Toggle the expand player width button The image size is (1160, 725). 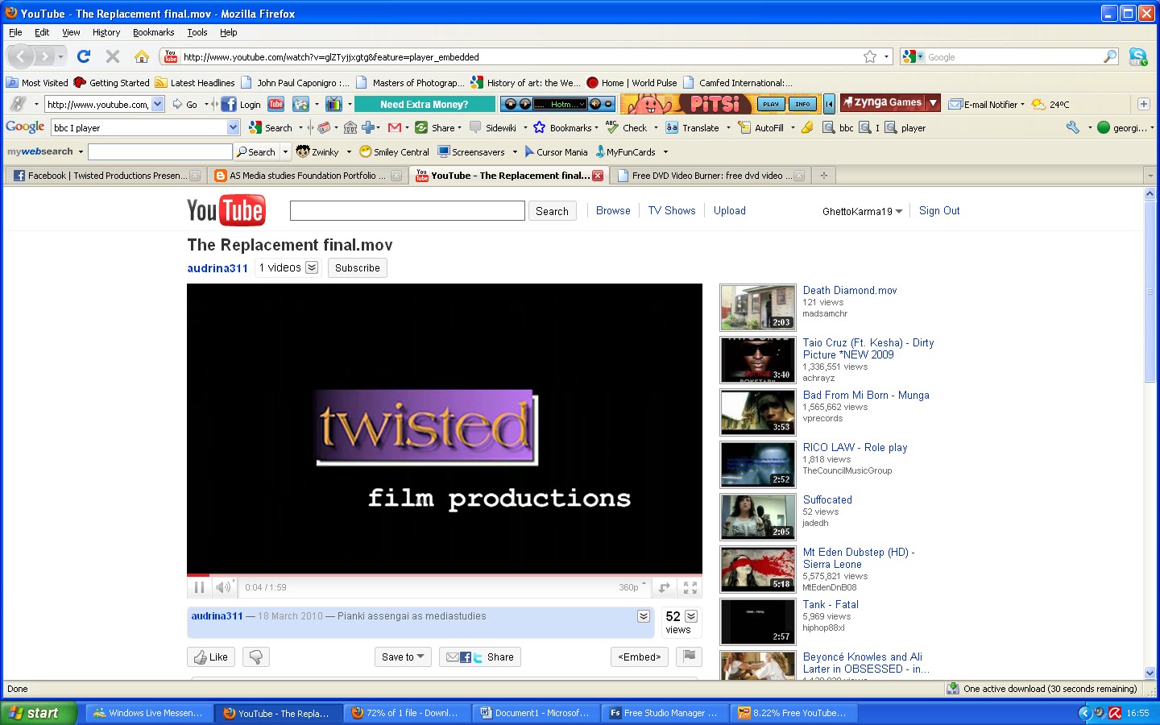pyautogui.click(x=665, y=587)
